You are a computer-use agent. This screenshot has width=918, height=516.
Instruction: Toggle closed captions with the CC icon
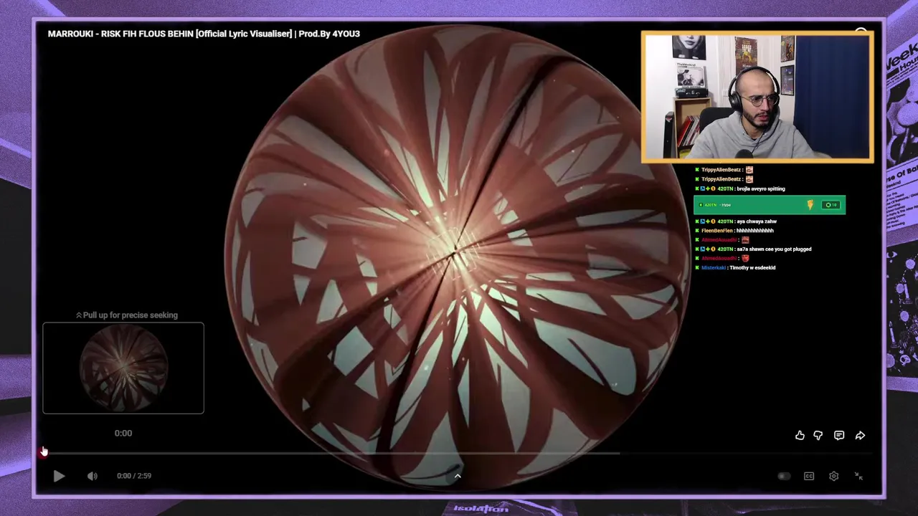coord(809,476)
